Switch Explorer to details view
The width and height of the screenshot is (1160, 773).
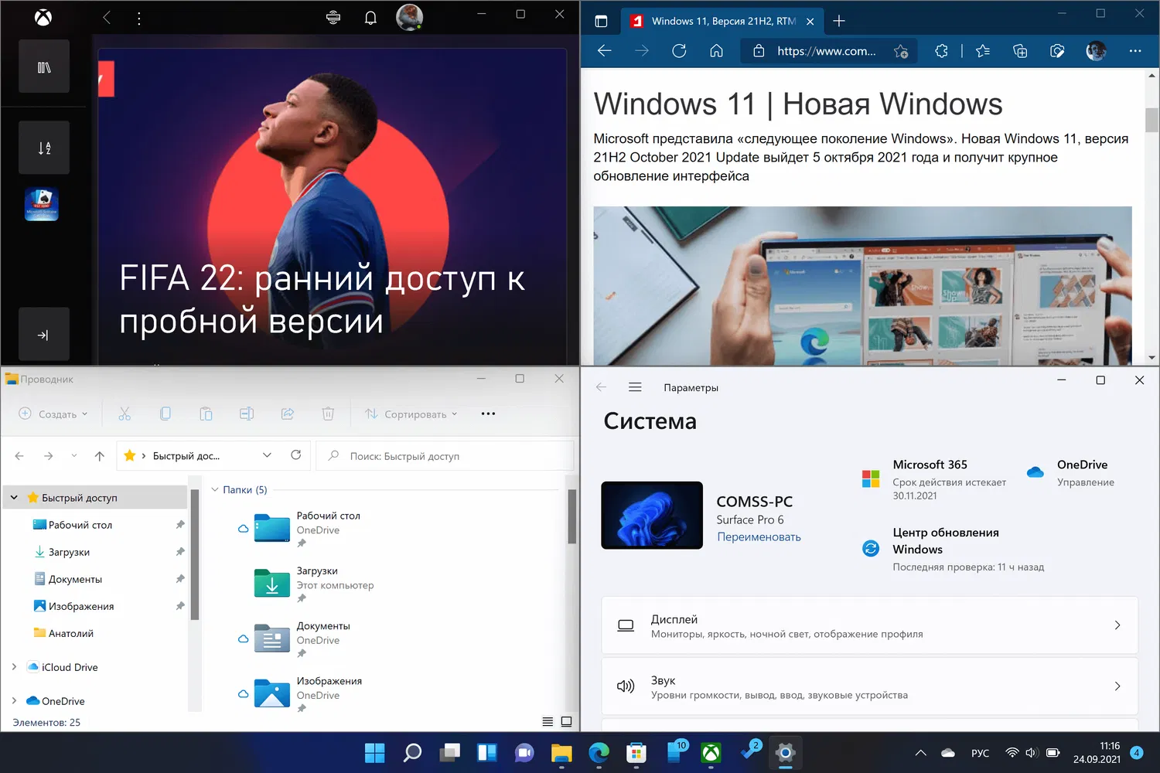tap(548, 722)
